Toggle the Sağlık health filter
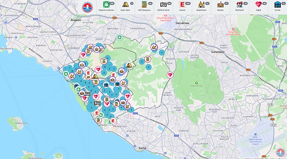 pyautogui.click(x=259, y=7)
